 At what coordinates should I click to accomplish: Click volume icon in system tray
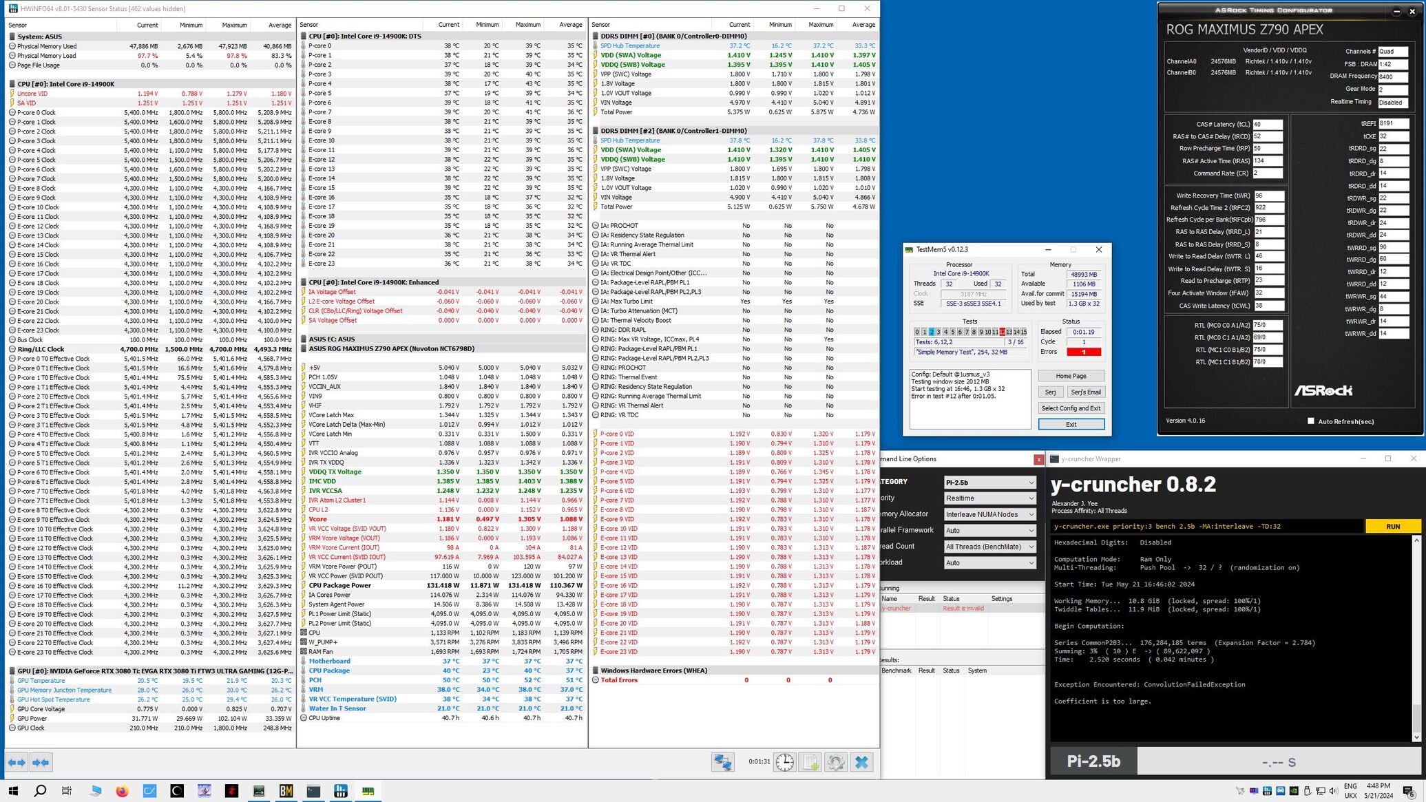click(1333, 791)
